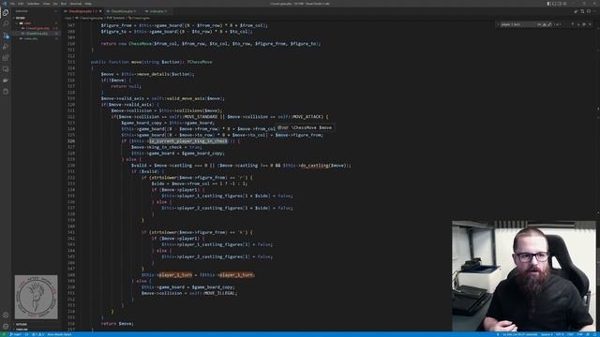Open the Help menu
Image resolution: width=600 pixels, height=337 pixels.
pyautogui.click(x=88, y=4)
